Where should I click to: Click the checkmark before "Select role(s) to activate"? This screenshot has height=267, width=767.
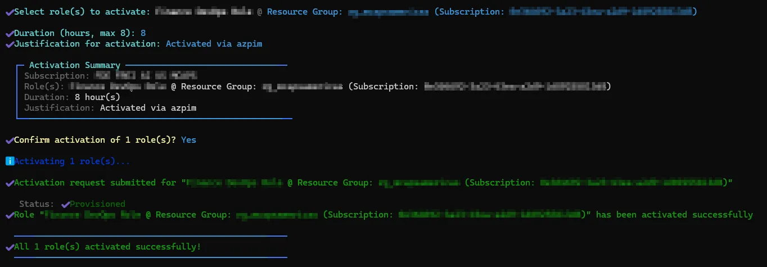9,12
